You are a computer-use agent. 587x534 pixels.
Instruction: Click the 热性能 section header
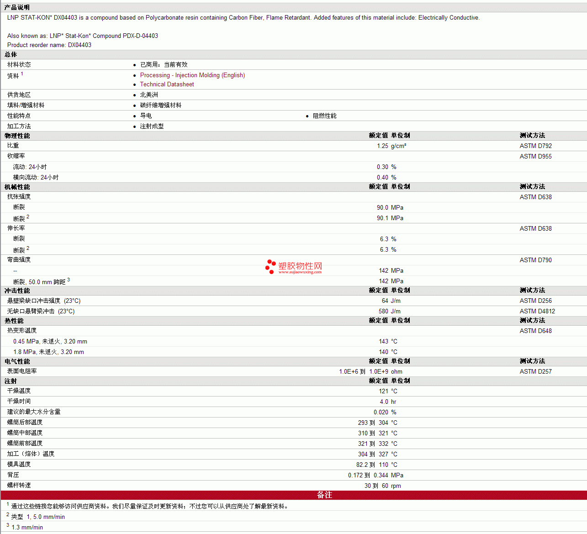tap(14, 321)
